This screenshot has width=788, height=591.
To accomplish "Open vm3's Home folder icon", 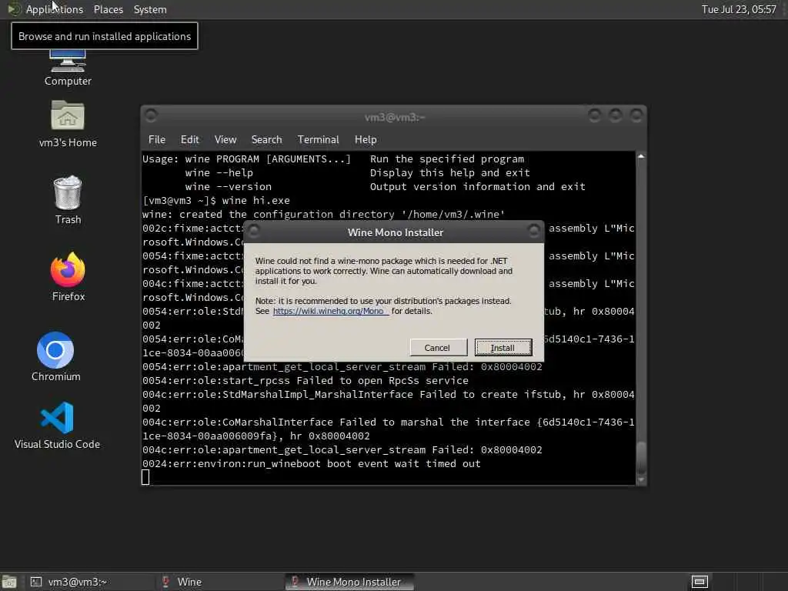I will click(x=68, y=124).
